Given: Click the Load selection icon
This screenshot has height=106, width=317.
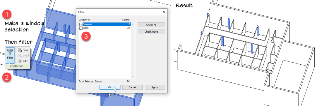Looking at the screenshot, I should (20, 55).
